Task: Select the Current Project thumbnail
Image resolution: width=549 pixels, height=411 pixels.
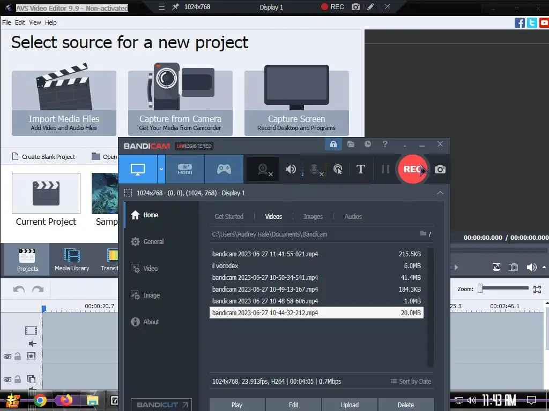Action: point(46,193)
